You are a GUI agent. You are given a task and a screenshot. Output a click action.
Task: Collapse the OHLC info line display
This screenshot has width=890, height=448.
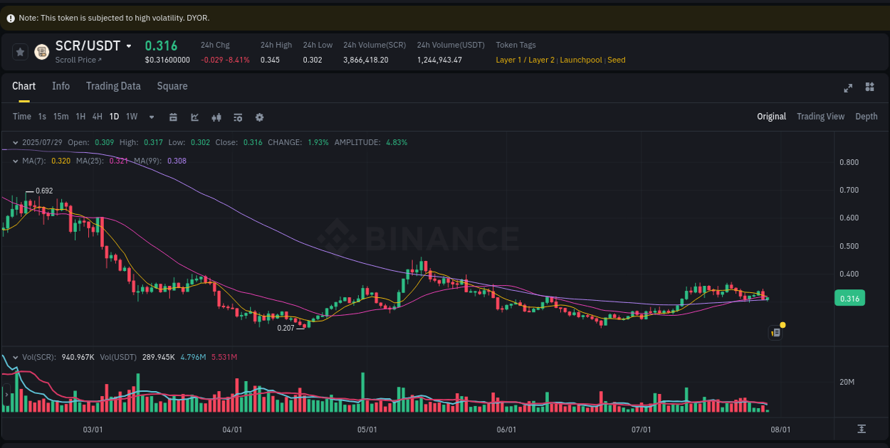pyautogui.click(x=14, y=142)
